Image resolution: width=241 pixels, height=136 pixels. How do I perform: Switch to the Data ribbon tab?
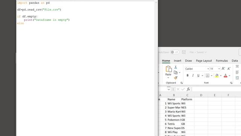tap(235, 61)
